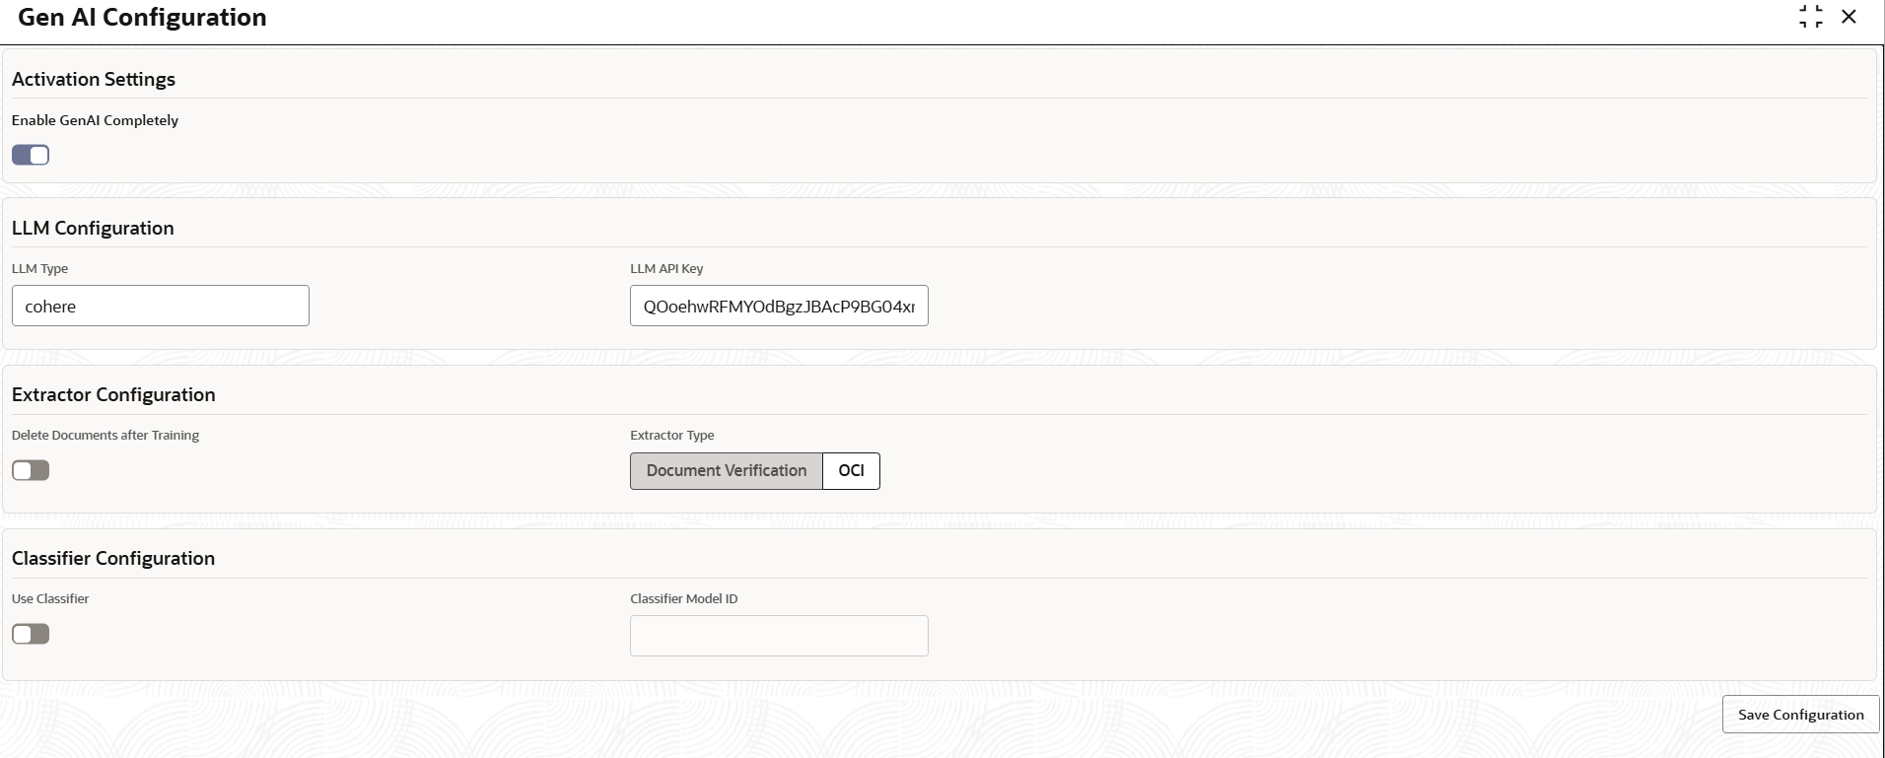1885x758 pixels.
Task: Collapse the dialog with the minimize-screen icon
Action: [x=1810, y=17]
